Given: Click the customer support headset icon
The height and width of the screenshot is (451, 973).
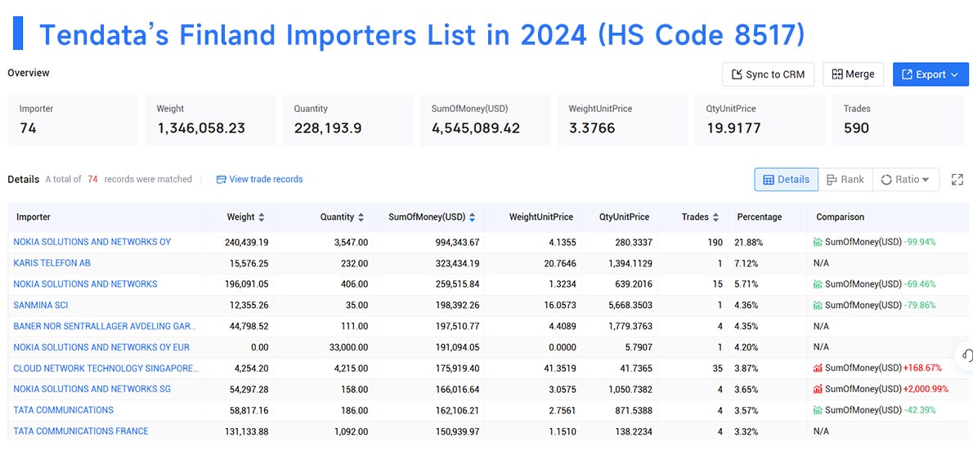Looking at the screenshot, I should [966, 355].
